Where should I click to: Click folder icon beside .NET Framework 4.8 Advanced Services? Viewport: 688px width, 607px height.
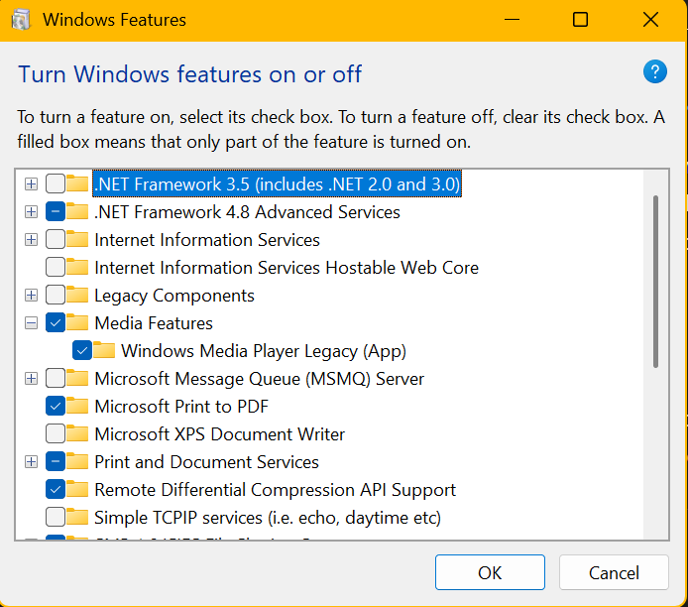[77, 211]
